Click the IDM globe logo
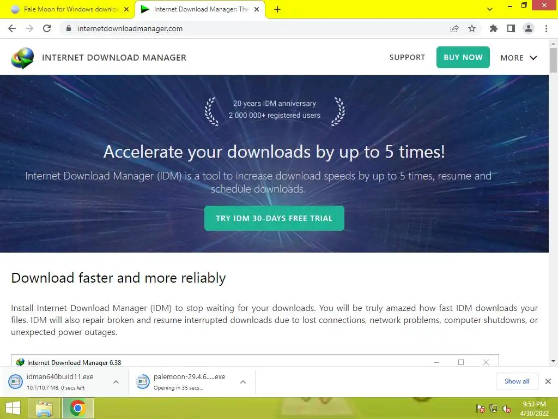The width and height of the screenshot is (558, 419). pyautogui.click(x=22, y=58)
